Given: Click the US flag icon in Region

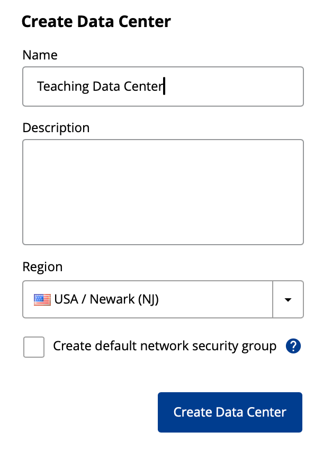Looking at the screenshot, I should tap(42, 299).
